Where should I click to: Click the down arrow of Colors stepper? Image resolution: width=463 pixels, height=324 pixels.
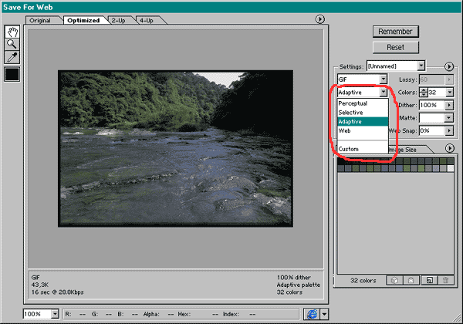pos(424,95)
